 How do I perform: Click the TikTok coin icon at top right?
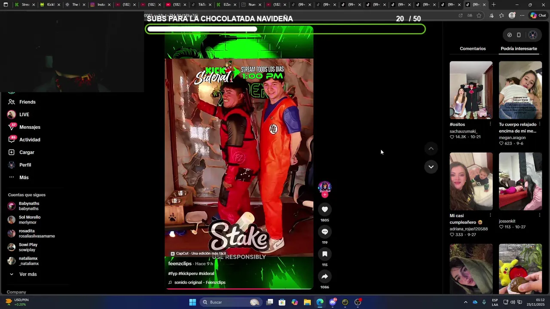click(510, 35)
